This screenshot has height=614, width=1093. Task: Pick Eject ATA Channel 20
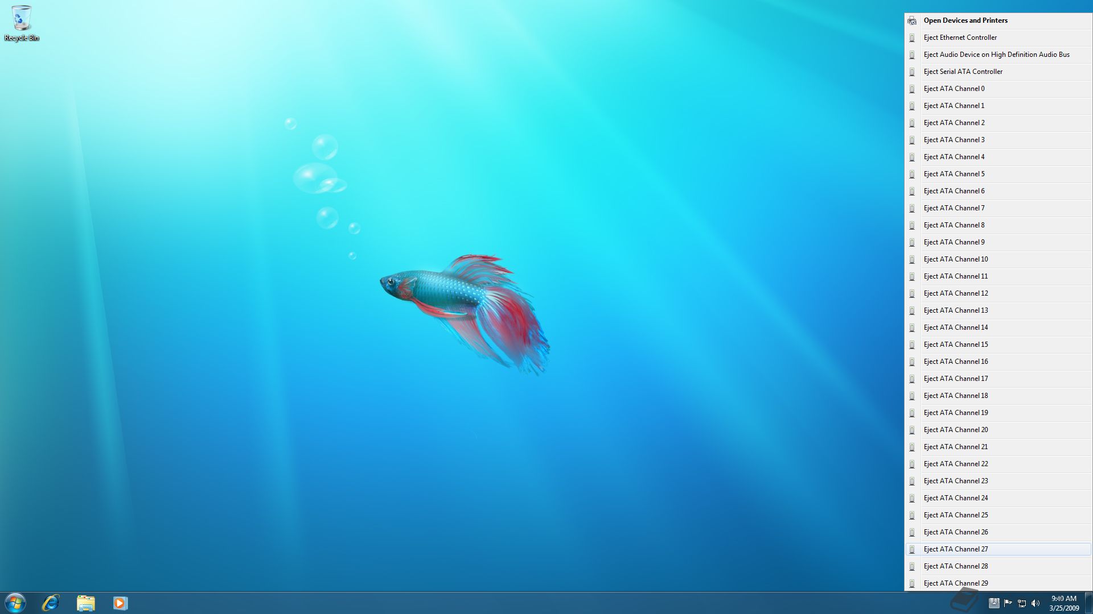pos(998,430)
